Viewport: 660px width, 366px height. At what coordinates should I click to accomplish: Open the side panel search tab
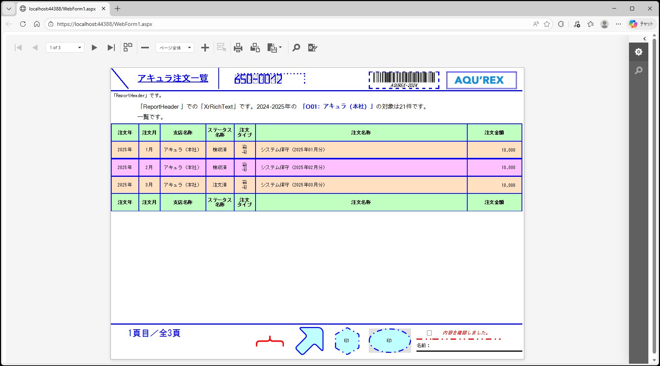[x=639, y=70]
